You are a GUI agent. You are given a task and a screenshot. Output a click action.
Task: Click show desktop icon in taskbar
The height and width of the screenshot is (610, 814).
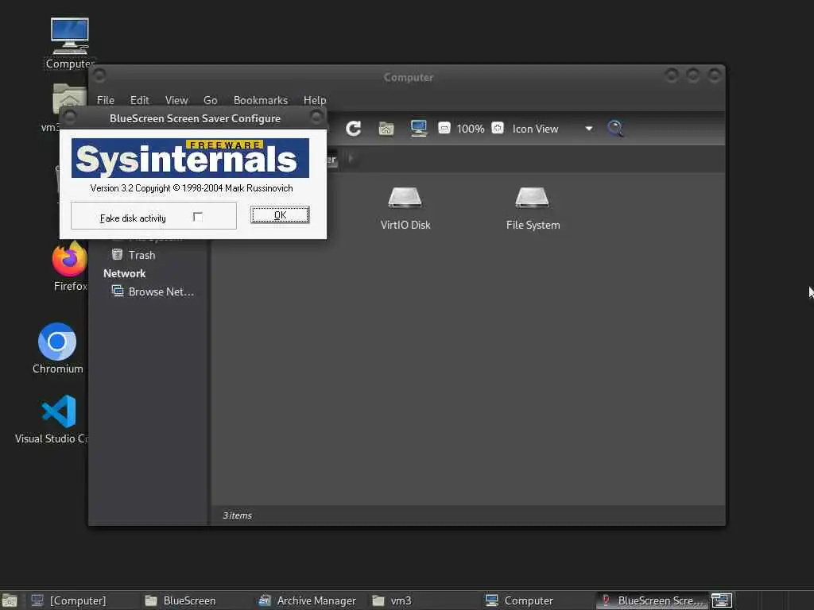(x=10, y=600)
